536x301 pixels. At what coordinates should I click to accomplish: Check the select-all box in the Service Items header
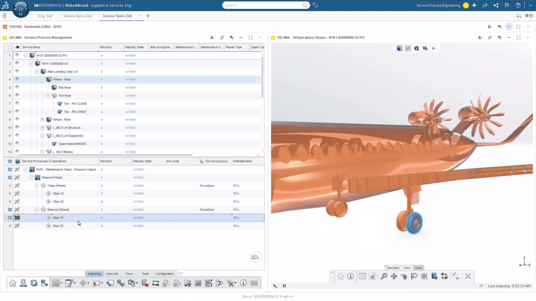(x=10, y=47)
